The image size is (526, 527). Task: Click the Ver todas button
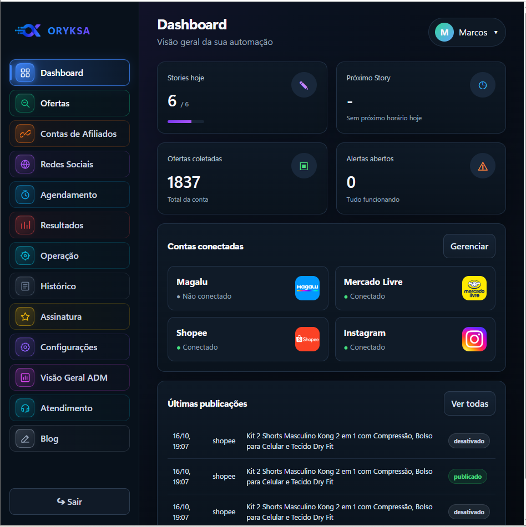tap(469, 403)
